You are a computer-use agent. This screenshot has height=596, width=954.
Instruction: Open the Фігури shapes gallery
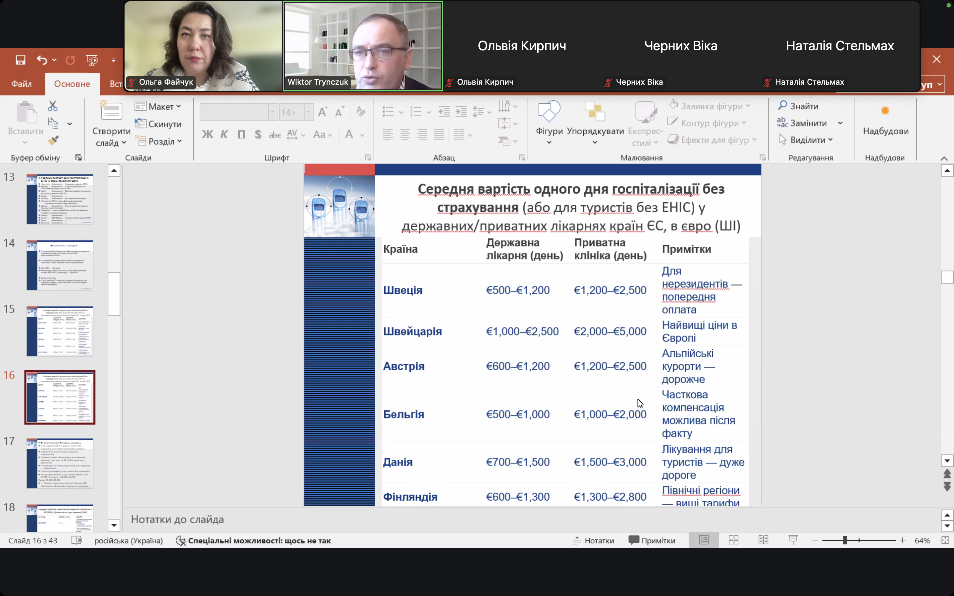click(549, 122)
